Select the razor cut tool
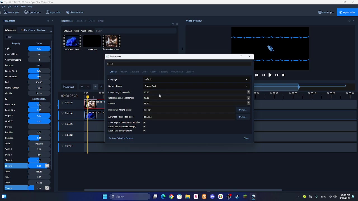This screenshot has width=358, height=201. [101, 87]
